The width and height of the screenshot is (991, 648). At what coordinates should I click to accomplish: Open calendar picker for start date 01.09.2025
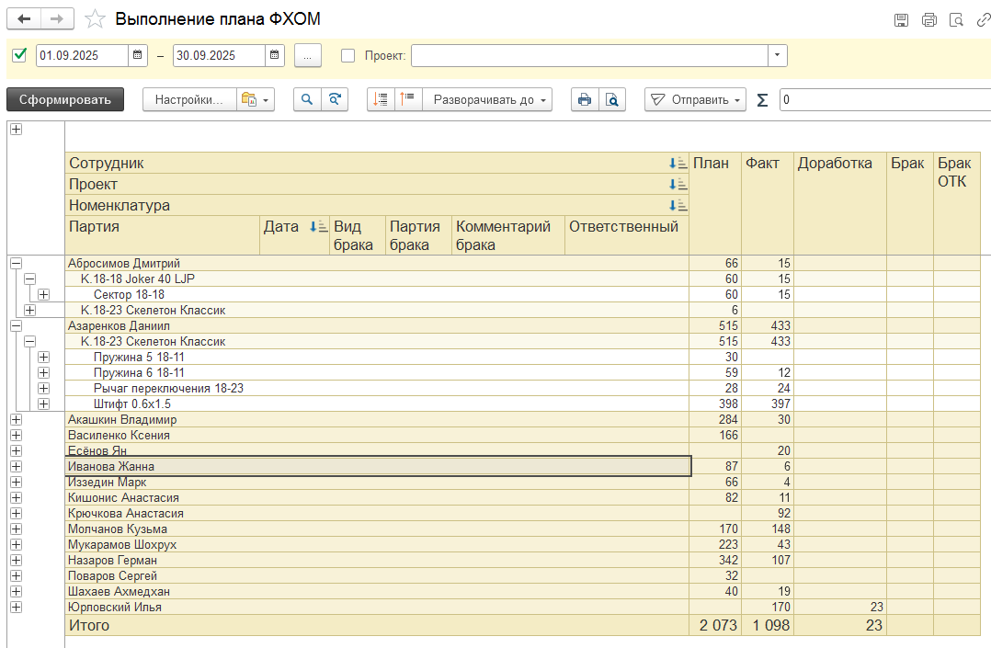click(x=137, y=55)
